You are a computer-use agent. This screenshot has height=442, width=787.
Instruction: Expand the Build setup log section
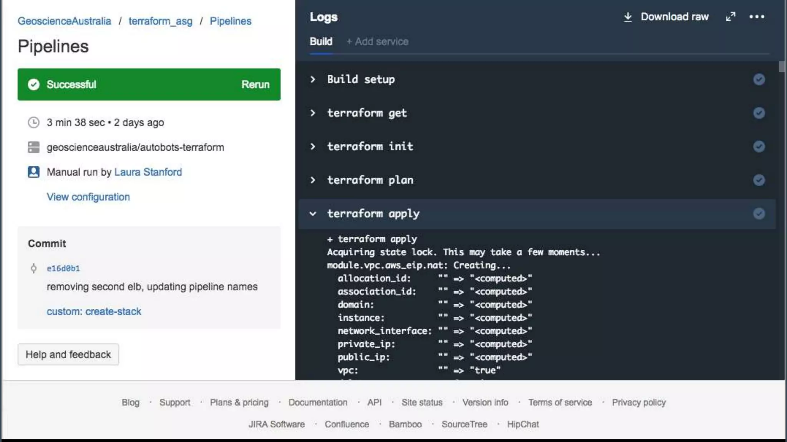coord(313,79)
